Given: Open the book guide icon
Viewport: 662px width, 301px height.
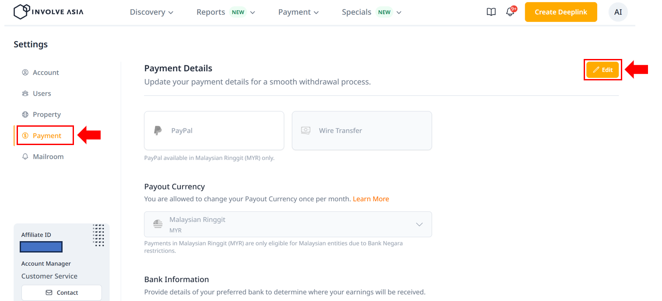Looking at the screenshot, I should [x=491, y=12].
